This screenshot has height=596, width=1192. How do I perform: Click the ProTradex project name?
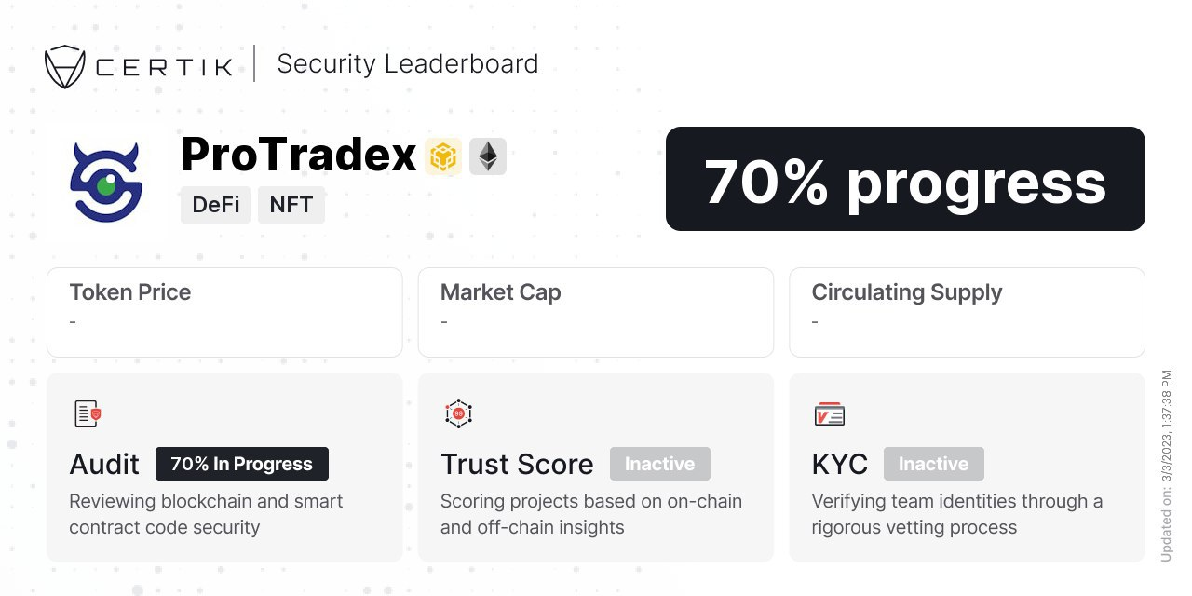298,155
